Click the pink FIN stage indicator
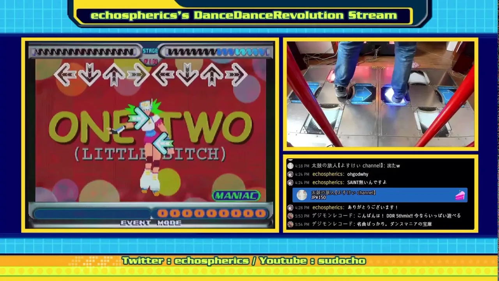The height and width of the screenshot is (281, 499). (150, 61)
